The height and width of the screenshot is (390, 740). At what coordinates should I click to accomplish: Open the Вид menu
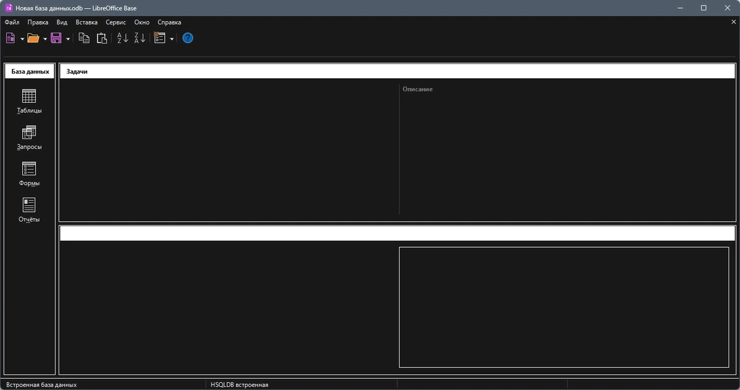pyautogui.click(x=62, y=22)
